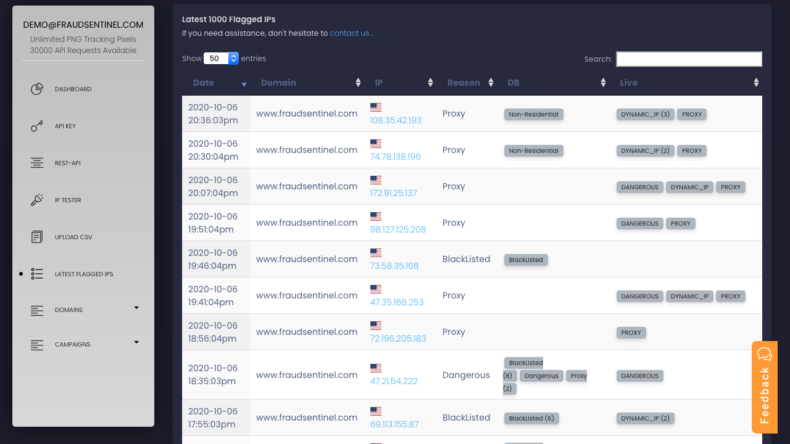
Task: Open the Show entries dropdown
Action: (221, 59)
